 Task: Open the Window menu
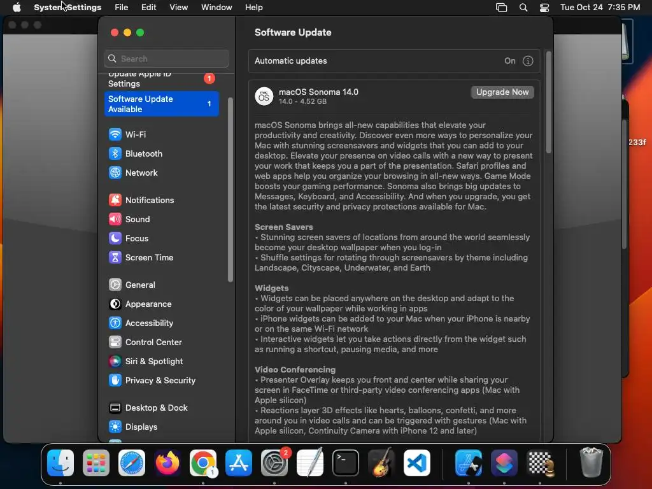[216, 8]
